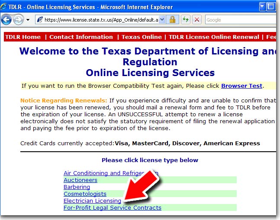Screen dimensions: 280x220
Task: Click the security padlock icon
Action: click(x=172, y=19)
